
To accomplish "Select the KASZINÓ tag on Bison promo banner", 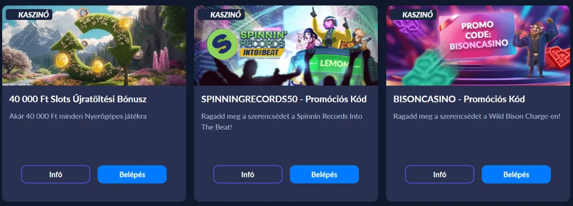I will point(414,14).
